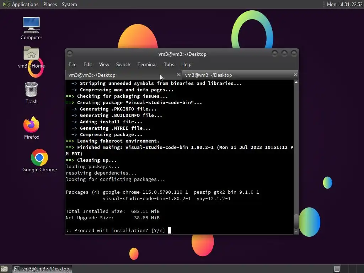
Task: Click 'google-chrome-115.0.5790.110-1' package text
Action: click(145, 192)
